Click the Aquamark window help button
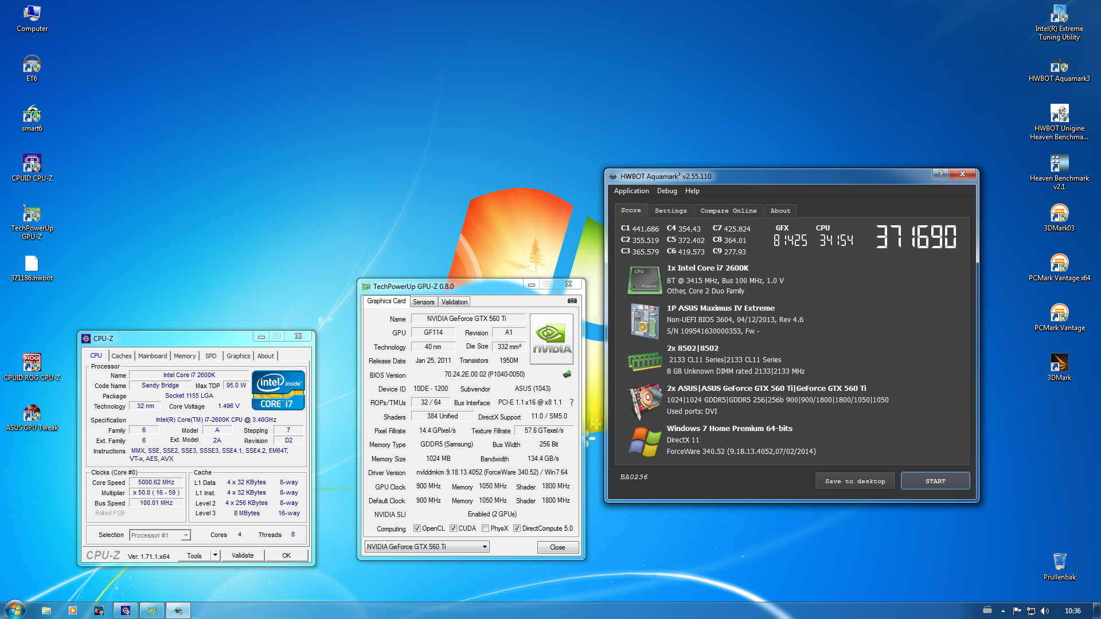The width and height of the screenshot is (1101, 619). 940,174
